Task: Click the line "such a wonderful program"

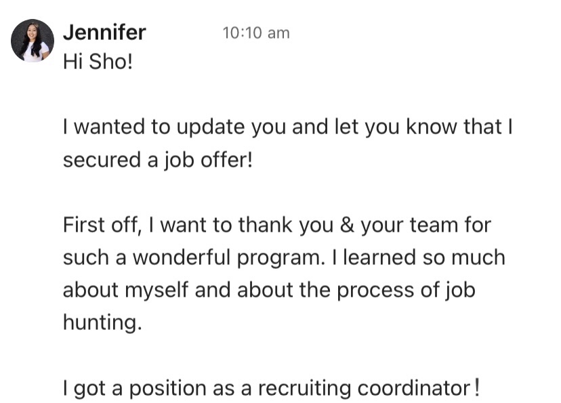Action: point(284,257)
